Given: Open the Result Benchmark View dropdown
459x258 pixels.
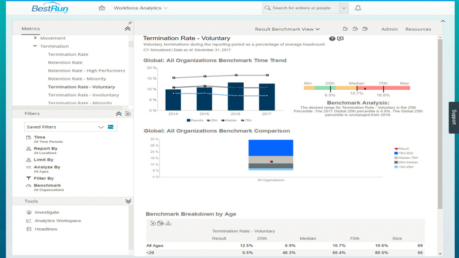Looking at the screenshot, I should [x=287, y=29].
